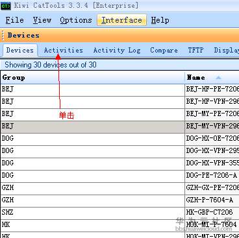Click the CatTools CT> application icon
The image size is (239, 238).
pyautogui.click(x=6, y=6)
